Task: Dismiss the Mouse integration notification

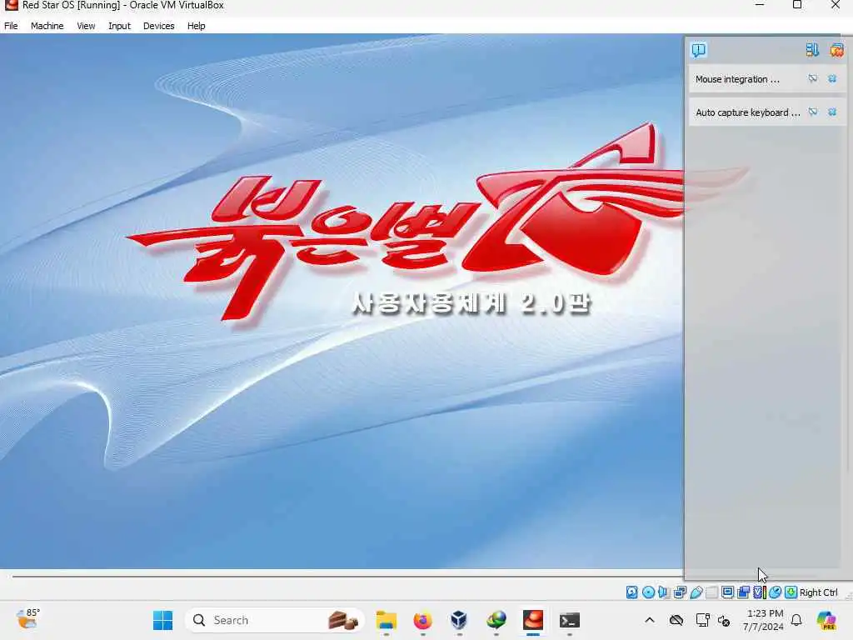Action: 832,79
